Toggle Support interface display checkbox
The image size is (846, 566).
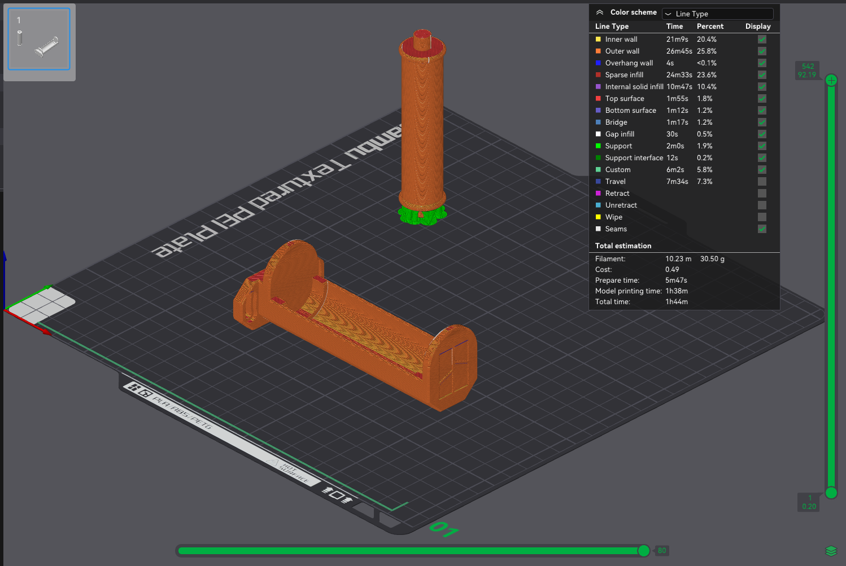coord(762,158)
